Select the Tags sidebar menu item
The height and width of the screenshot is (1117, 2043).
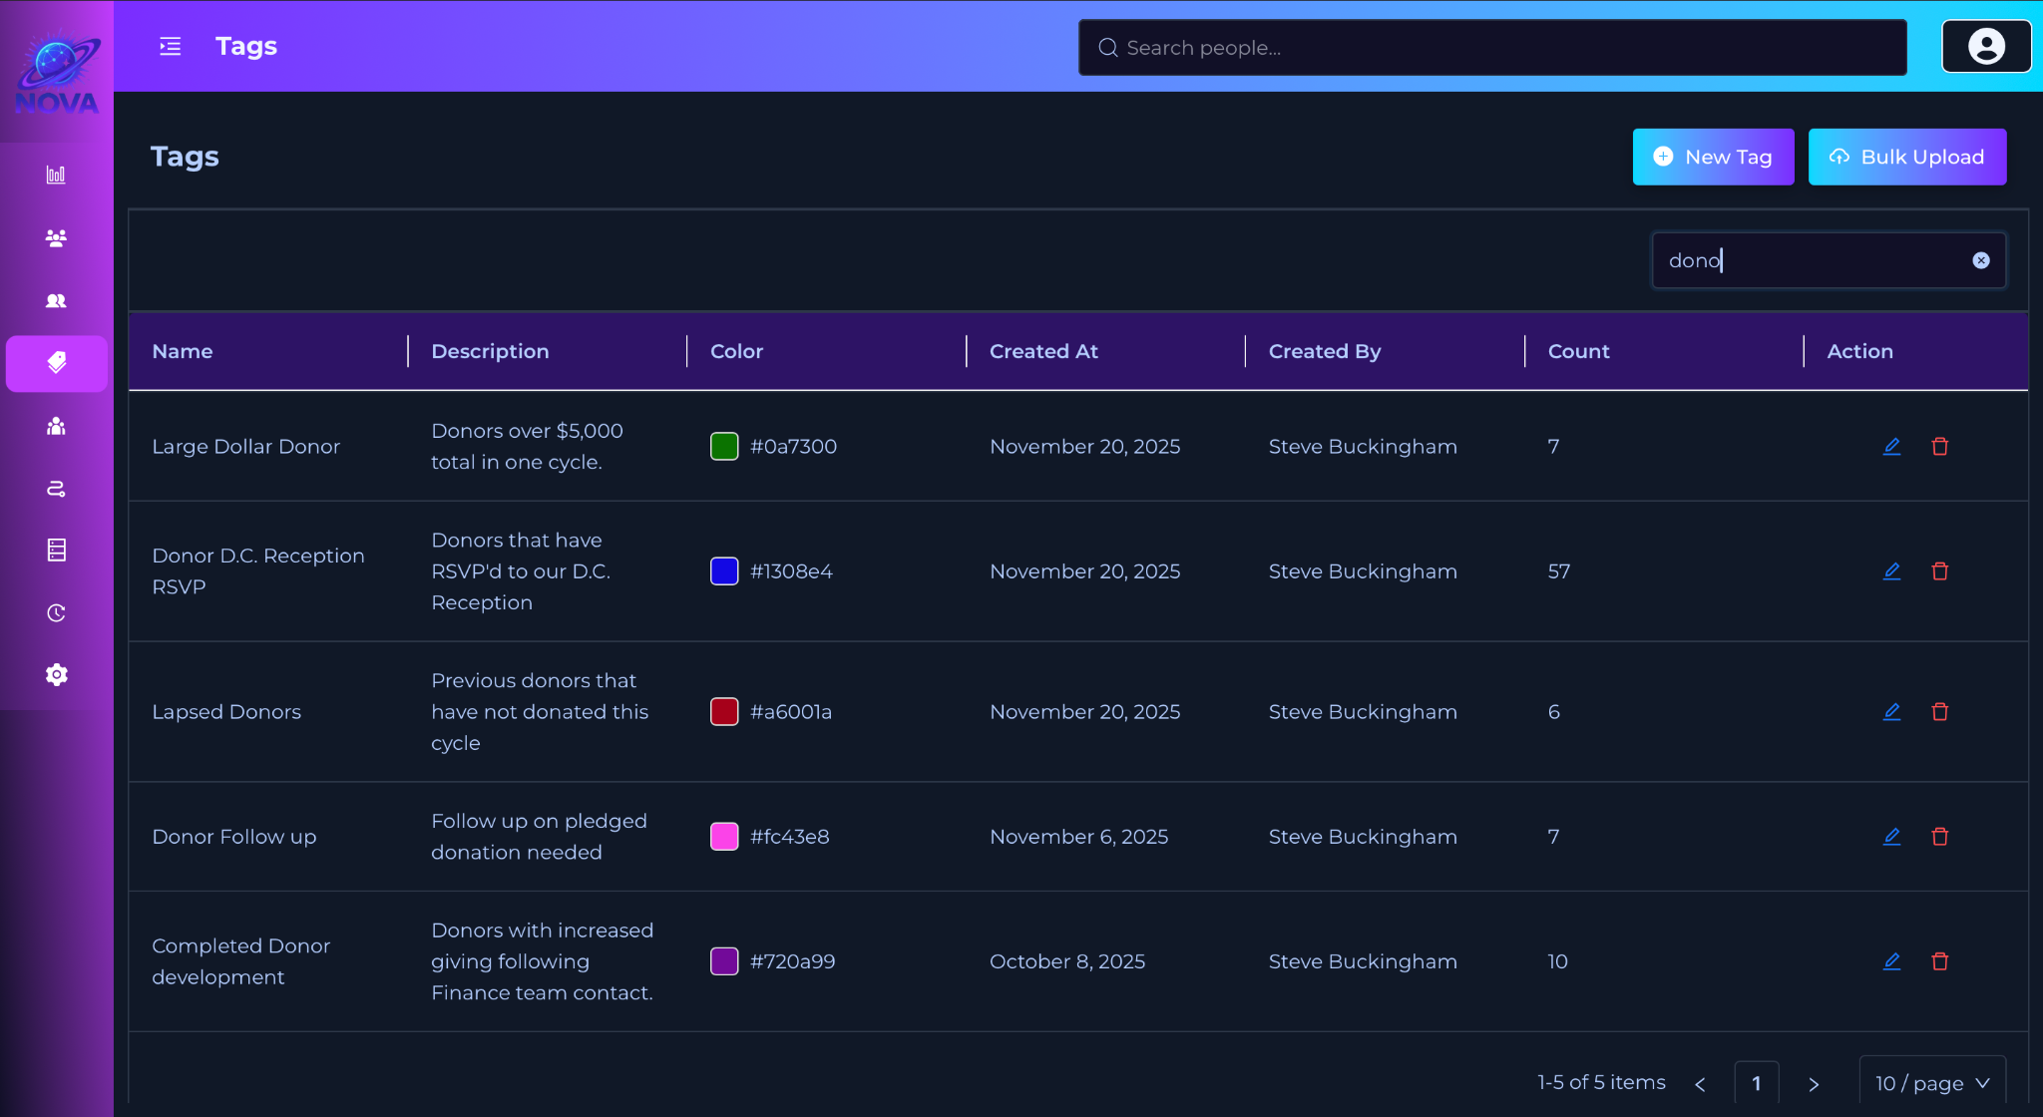[56, 363]
